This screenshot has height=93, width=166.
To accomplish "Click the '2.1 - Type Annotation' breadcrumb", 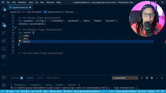I will [x=32, y=12].
